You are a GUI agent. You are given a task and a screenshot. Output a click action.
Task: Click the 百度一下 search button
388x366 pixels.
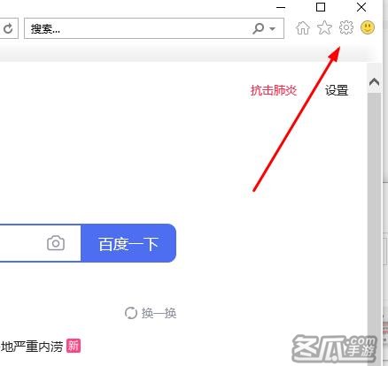click(x=128, y=243)
